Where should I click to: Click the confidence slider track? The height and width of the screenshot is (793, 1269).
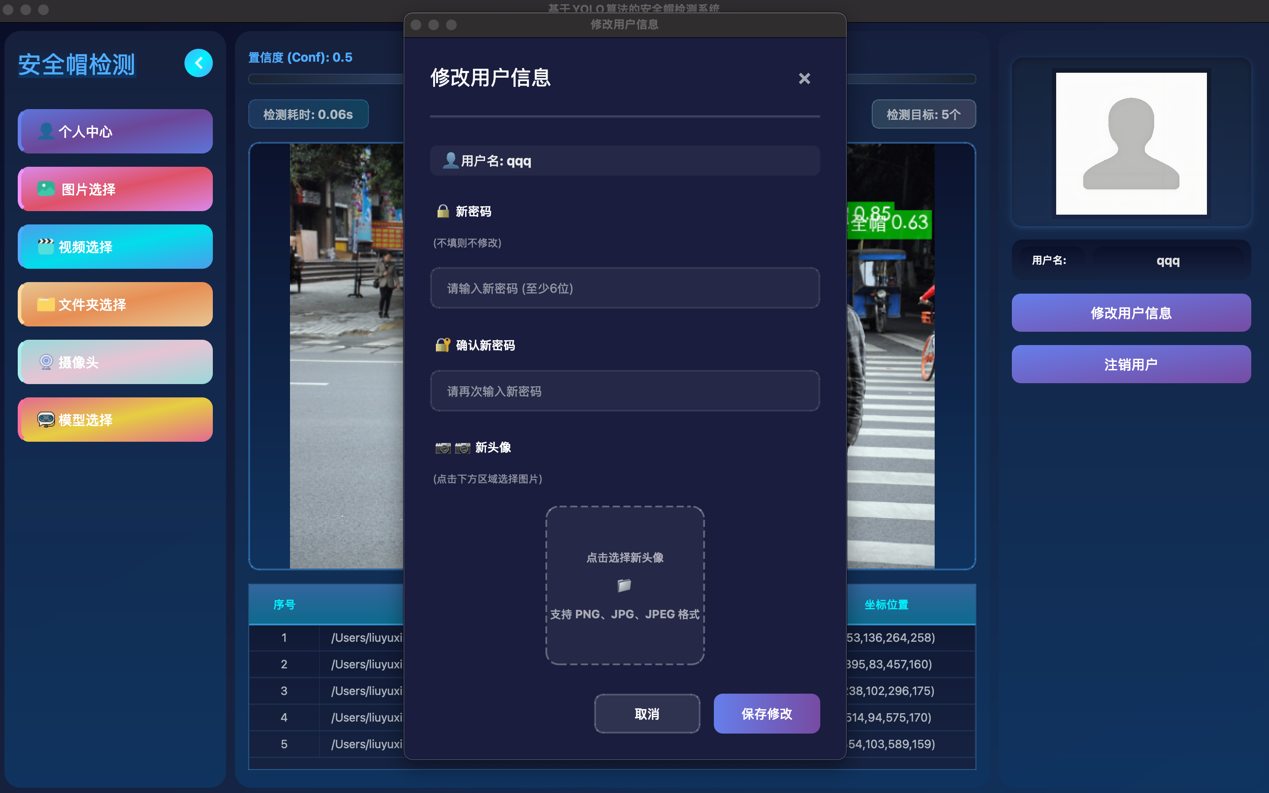point(325,79)
